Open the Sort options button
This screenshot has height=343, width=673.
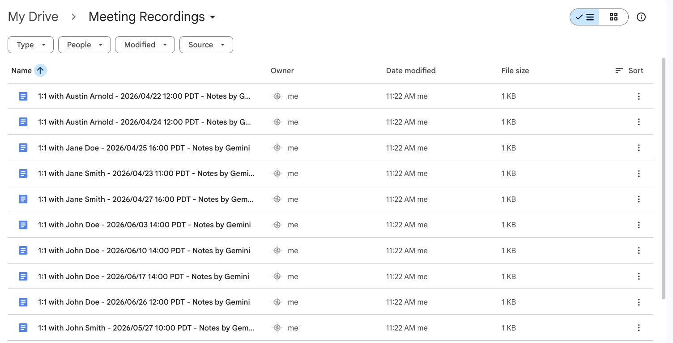[629, 71]
